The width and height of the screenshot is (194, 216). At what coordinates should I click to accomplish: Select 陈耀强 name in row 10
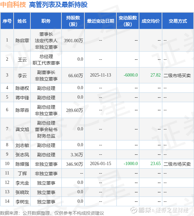22,164
